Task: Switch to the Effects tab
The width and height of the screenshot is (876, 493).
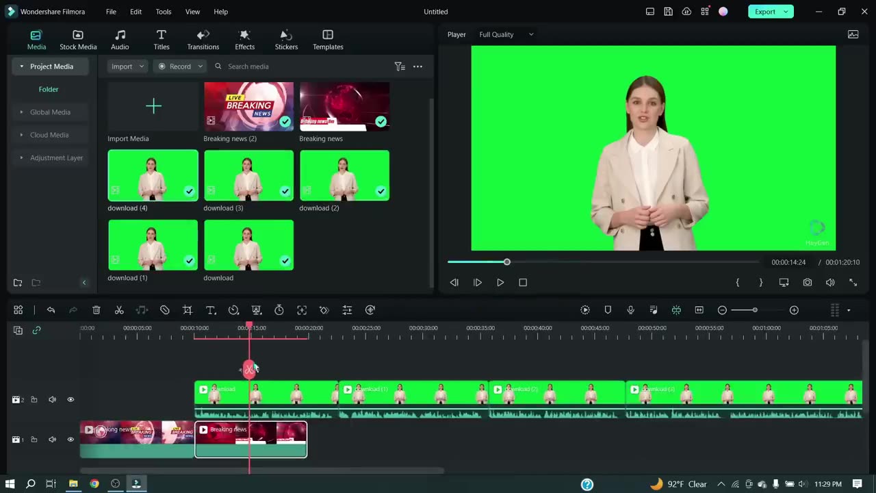Action: click(244, 40)
